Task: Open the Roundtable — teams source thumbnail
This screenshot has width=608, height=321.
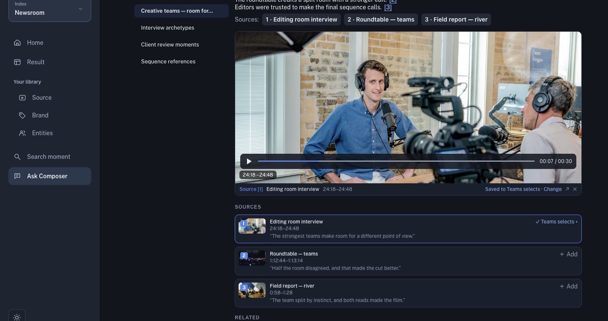Action: (252, 258)
